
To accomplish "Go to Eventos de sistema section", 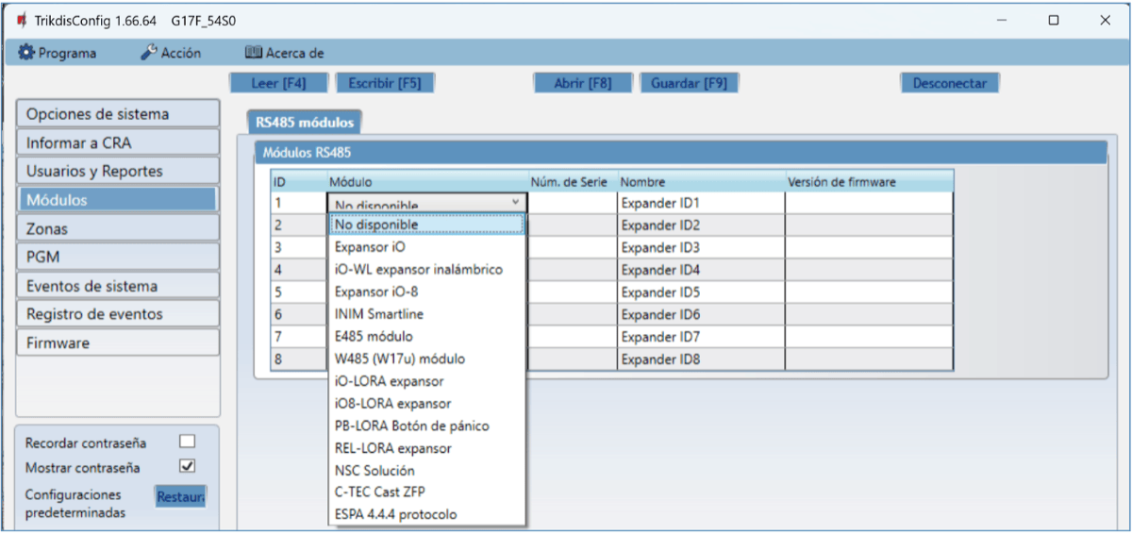I will (x=117, y=286).
